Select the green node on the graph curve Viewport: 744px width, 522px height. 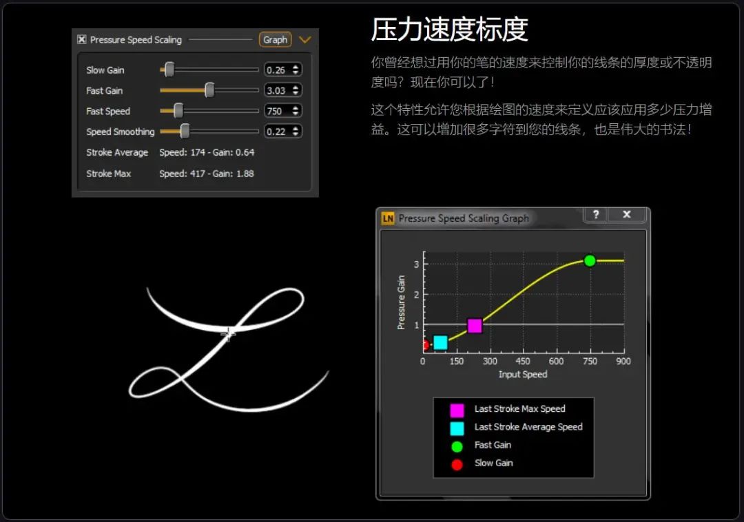pyautogui.click(x=590, y=260)
